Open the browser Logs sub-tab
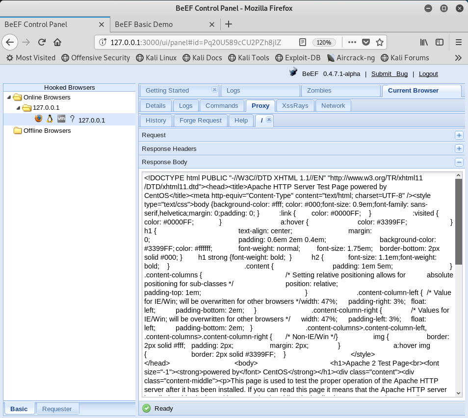Viewport: 468px width, 418px height. [185, 105]
